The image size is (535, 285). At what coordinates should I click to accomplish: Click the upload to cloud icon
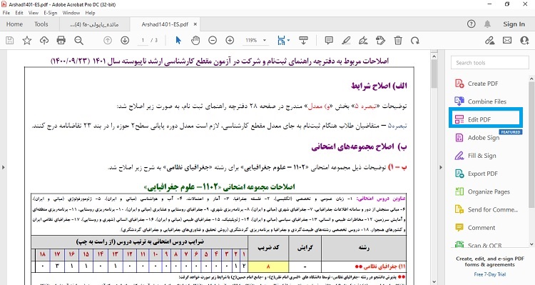point(44,40)
